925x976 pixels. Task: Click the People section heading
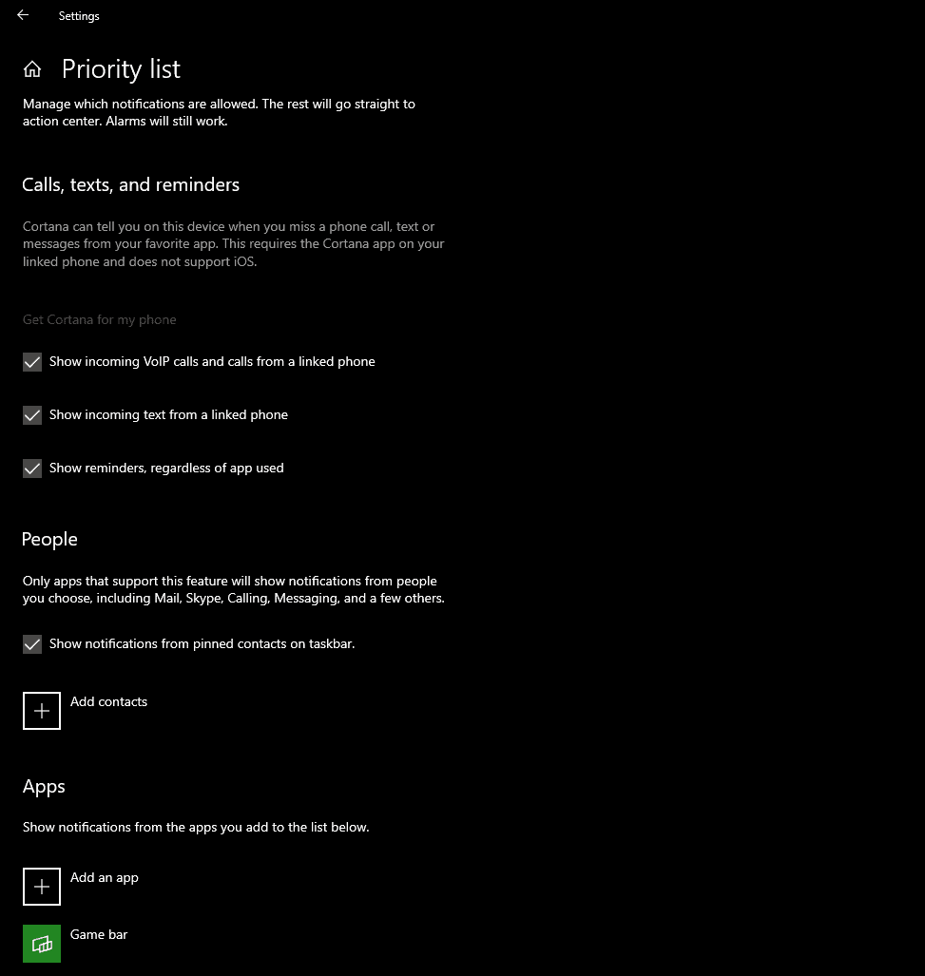tap(49, 539)
